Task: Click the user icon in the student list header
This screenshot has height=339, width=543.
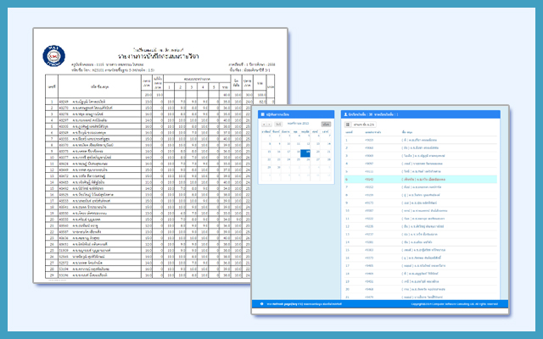Action: click(345, 114)
